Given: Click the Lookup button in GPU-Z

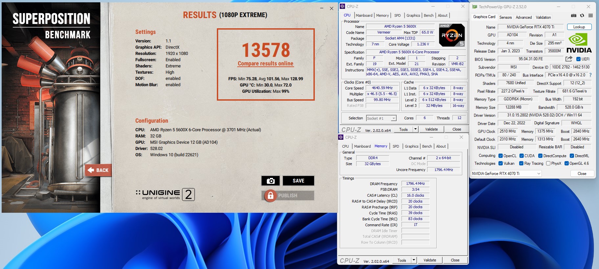Looking at the screenshot, I should [579, 27].
